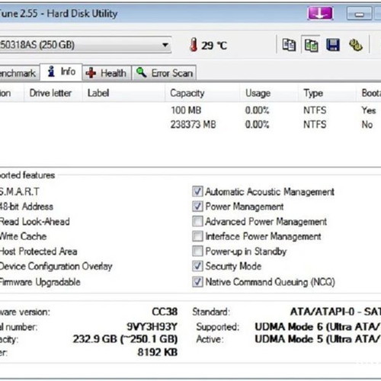This screenshot has height=381, width=381.
Task: Click the capacity value 232.9 GB
Action: pos(125,339)
